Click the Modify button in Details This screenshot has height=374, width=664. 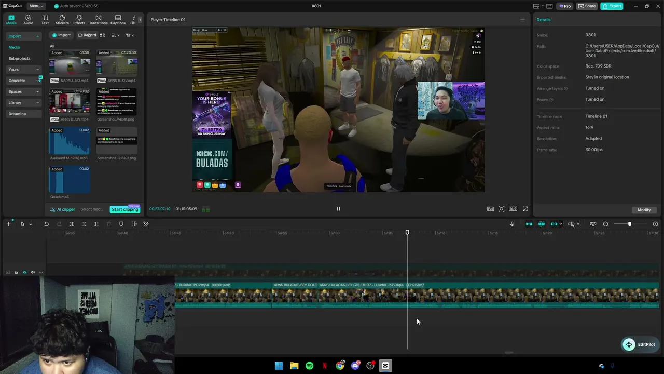pos(644,210)
